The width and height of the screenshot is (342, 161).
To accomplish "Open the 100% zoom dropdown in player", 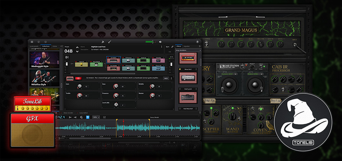I will (x=96, y=117).
